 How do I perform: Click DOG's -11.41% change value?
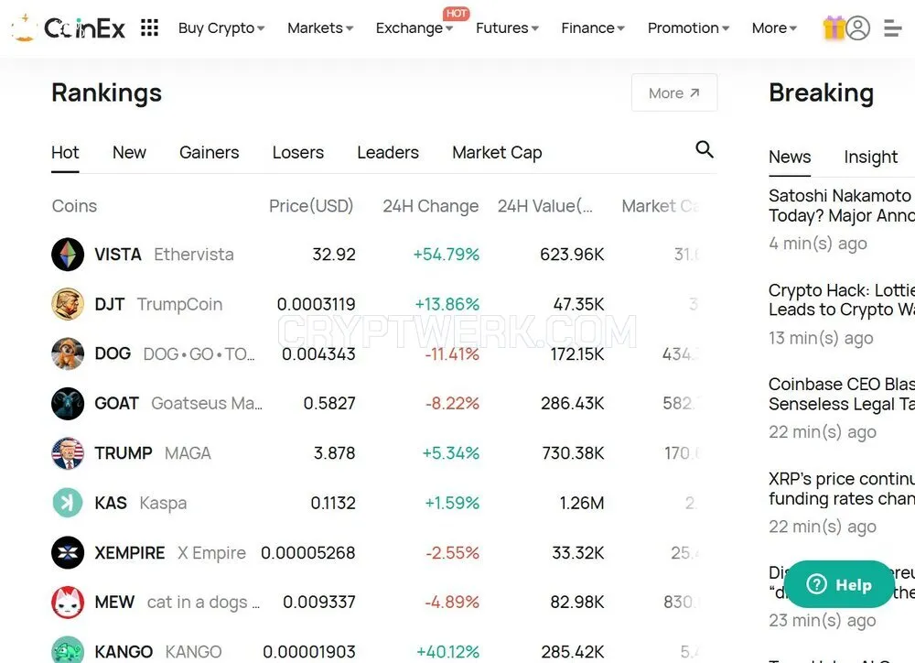tap(452, 354)
